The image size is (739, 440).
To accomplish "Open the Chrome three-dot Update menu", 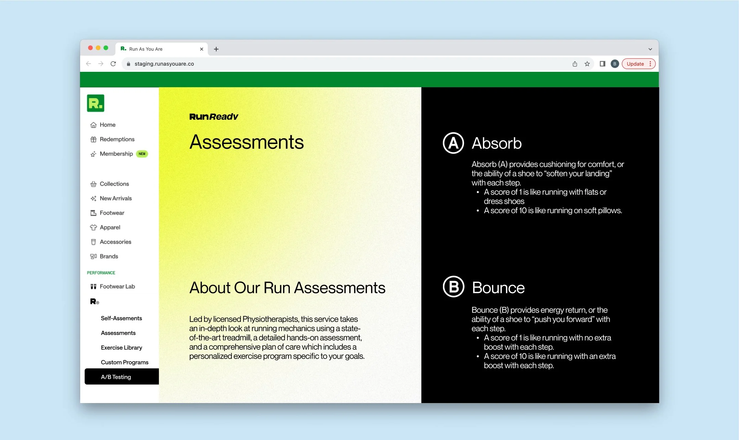I will (650, 64).
